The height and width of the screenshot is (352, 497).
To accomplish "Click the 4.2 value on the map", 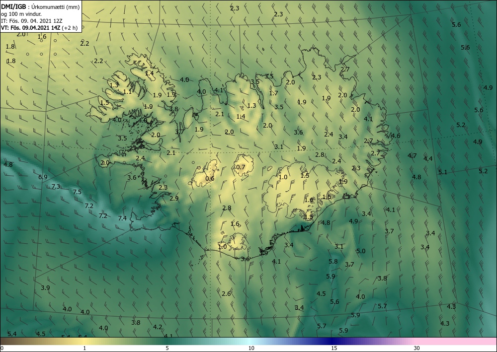I will point(158,327).
